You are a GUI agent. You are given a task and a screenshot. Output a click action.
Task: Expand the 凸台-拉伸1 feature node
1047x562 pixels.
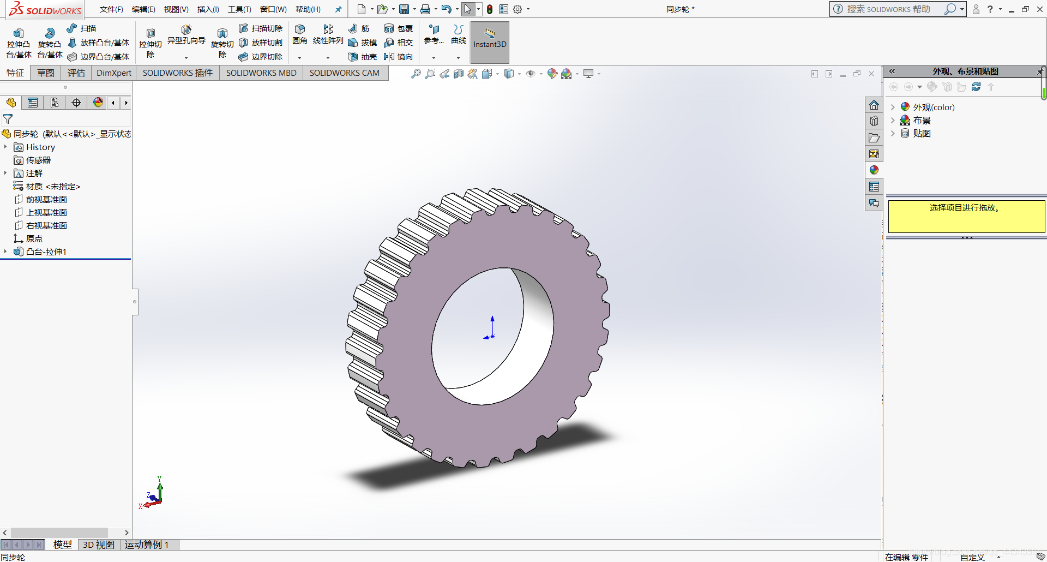(5, 252)
